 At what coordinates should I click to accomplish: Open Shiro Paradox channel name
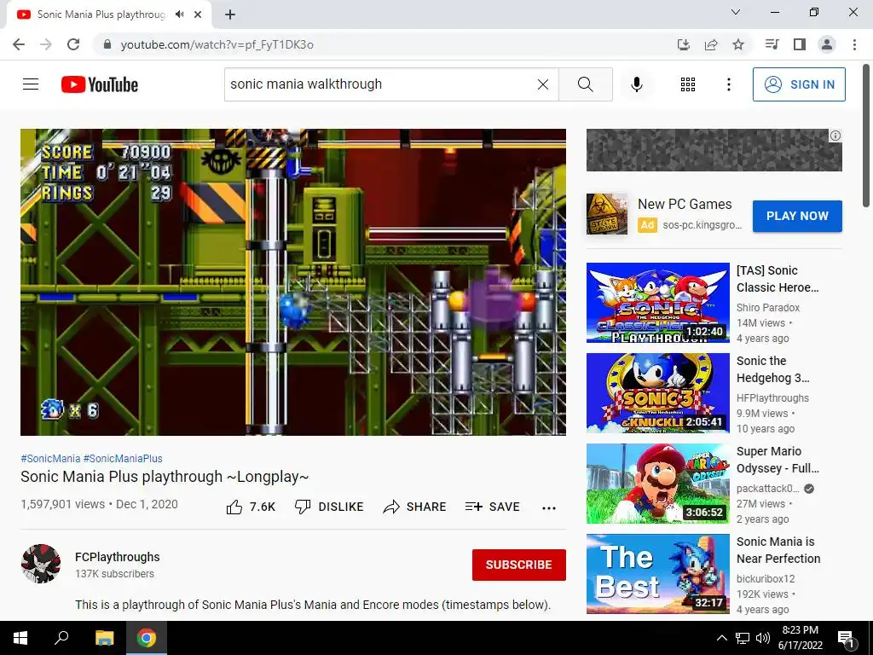[768, 307]
